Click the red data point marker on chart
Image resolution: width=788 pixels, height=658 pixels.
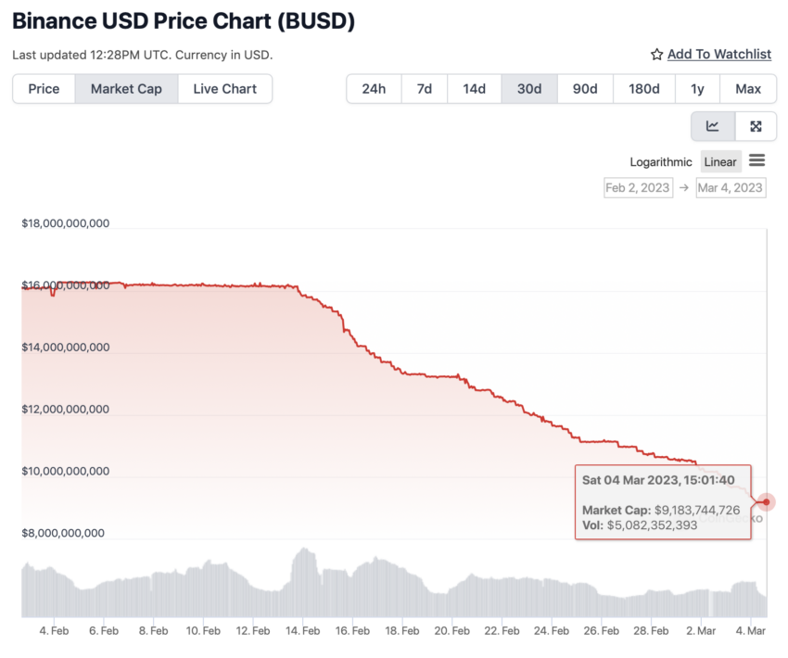766,501
